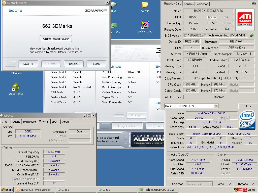Select the Memory tab in CPU-Z
Viewport: 258px width, 193px height.
point(44,121)
